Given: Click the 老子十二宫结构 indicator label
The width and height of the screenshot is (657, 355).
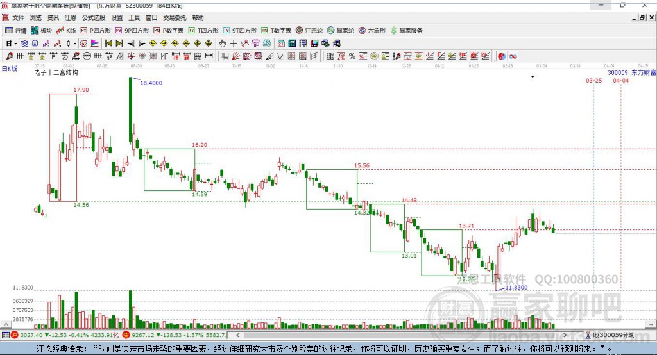Looking at the screenshot, I should 56,72.
